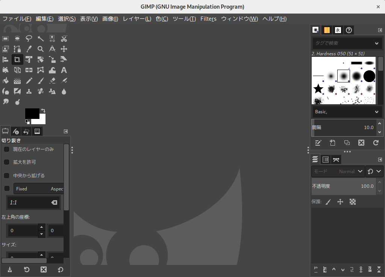385x277 pixels.
Task: Toggle the lock pixels brush icon
Action: tap(328, 202)
